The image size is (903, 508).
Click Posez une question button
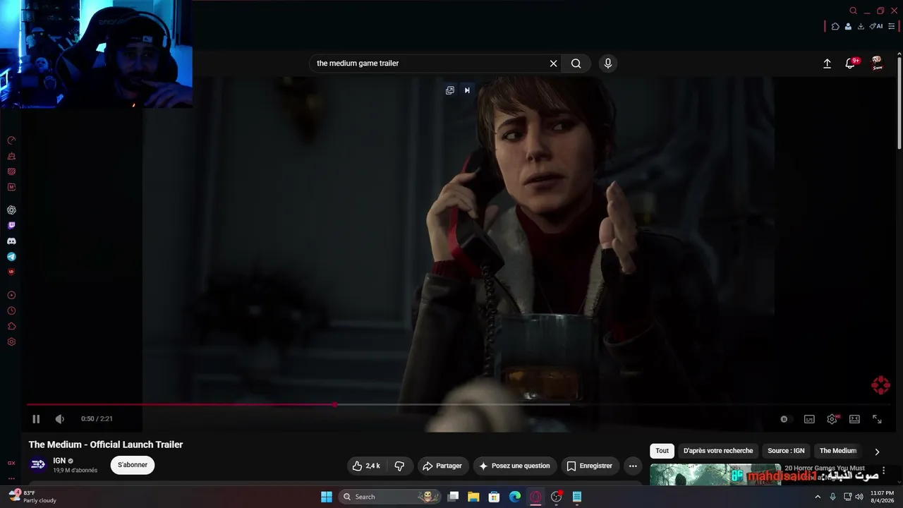click(515, 466)
